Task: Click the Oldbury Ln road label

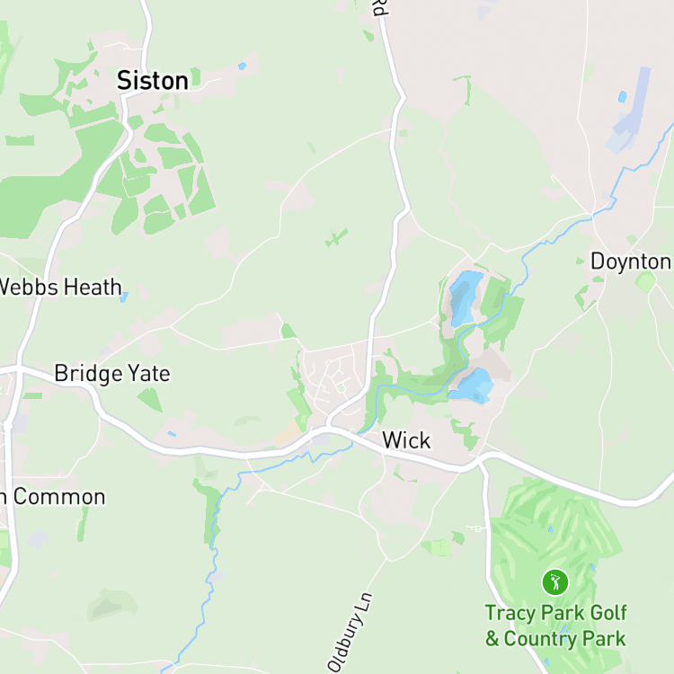Action: pyautogui.click(x=350, y=632)
